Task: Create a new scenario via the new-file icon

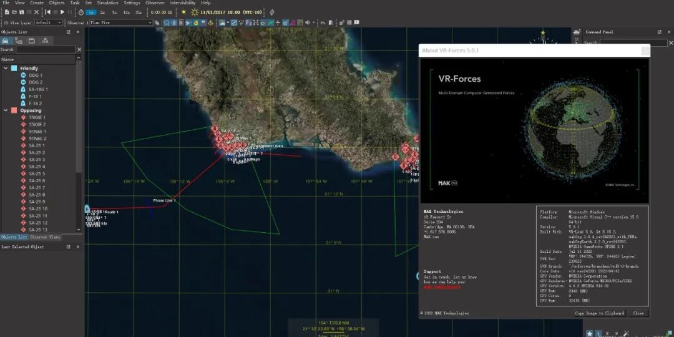Action: pyautogui.click(x=6, y=12)
